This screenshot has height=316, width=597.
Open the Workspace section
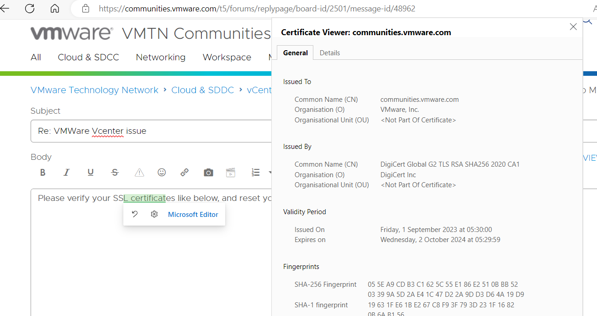click(x=227, y=57)
